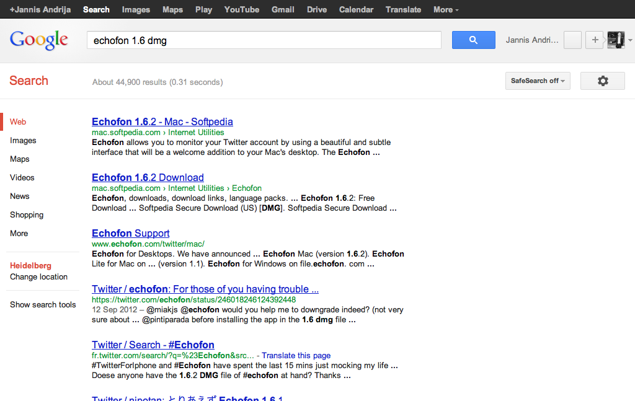
Task: Click Change location
Action: click(x=38, y=277)
